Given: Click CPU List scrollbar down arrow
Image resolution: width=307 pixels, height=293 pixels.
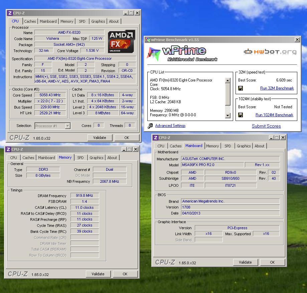Looking at the screenshot, I should 228,115.
